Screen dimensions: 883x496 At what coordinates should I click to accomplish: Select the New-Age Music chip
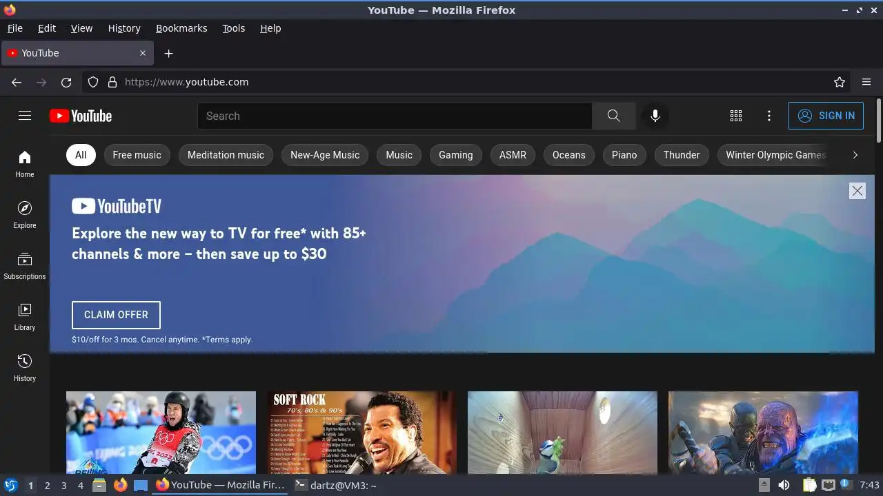pyautogui.click(x=325, y=155)
